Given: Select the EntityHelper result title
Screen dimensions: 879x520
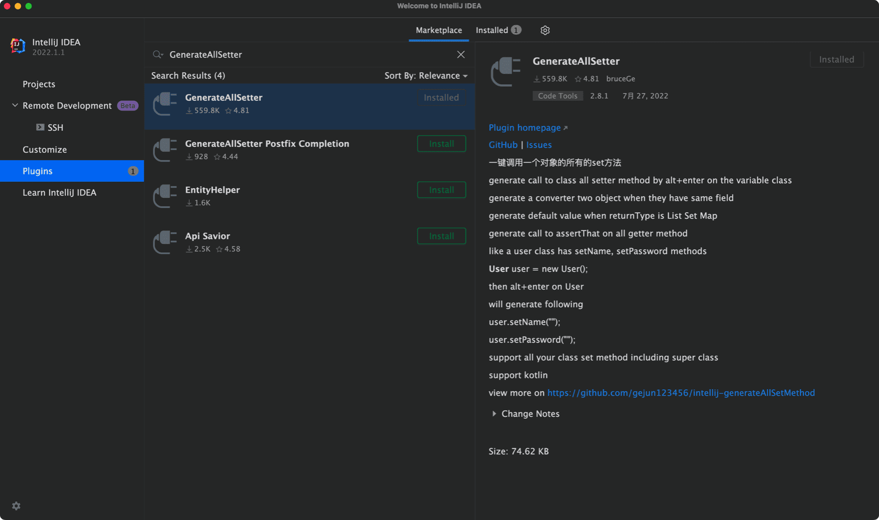Looking at the screenshot, I should [x=213, y=190].
